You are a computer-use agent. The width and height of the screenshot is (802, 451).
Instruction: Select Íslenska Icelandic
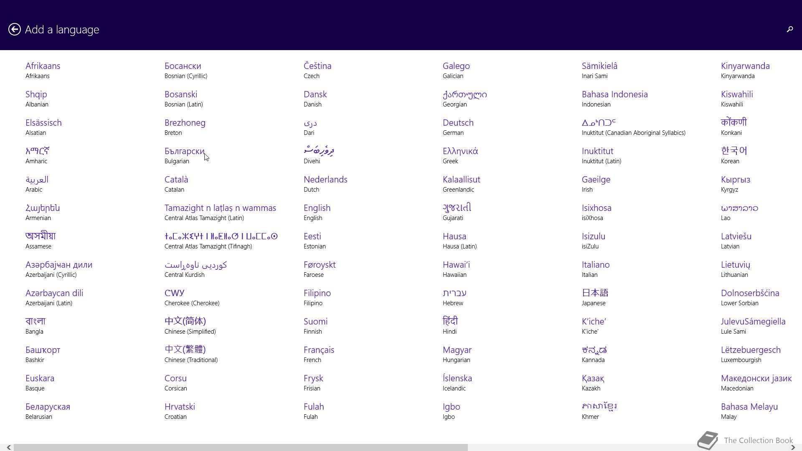coord(457,383)
